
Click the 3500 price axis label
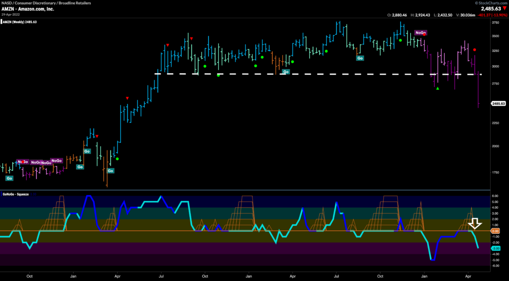pos(496,36)
